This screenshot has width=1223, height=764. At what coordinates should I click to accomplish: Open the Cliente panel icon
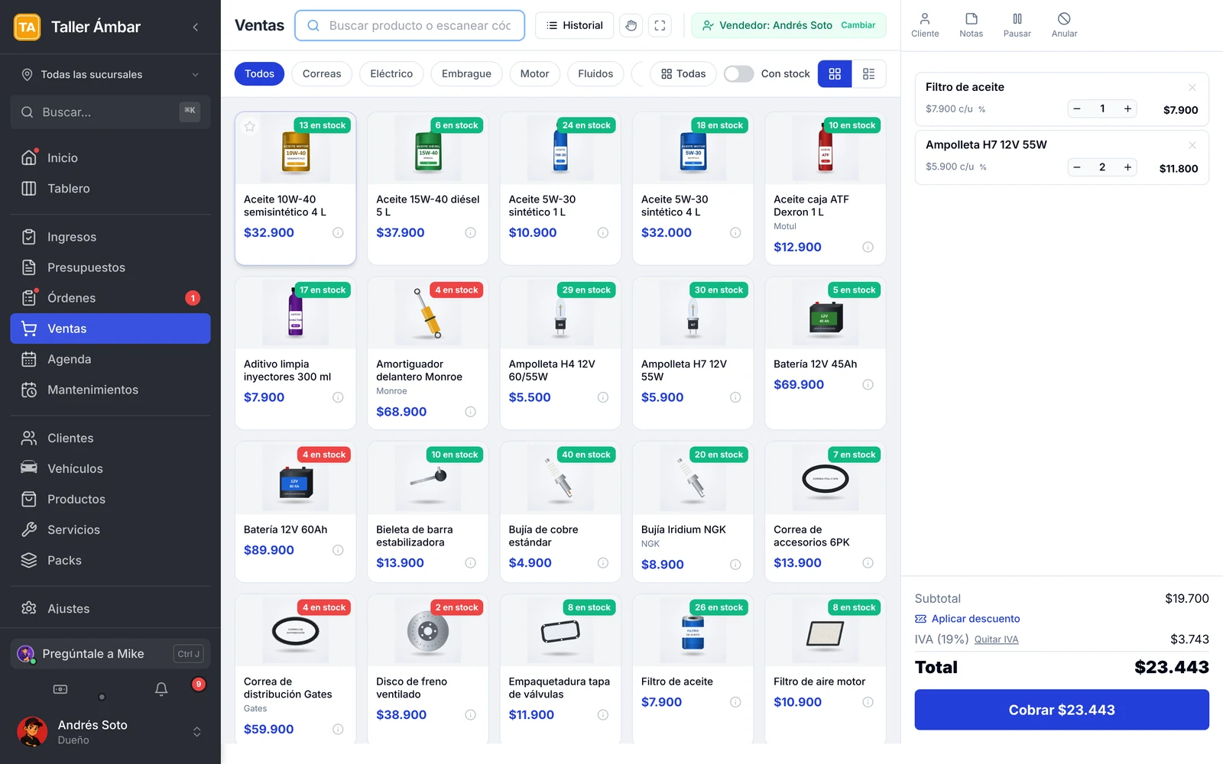925,24
